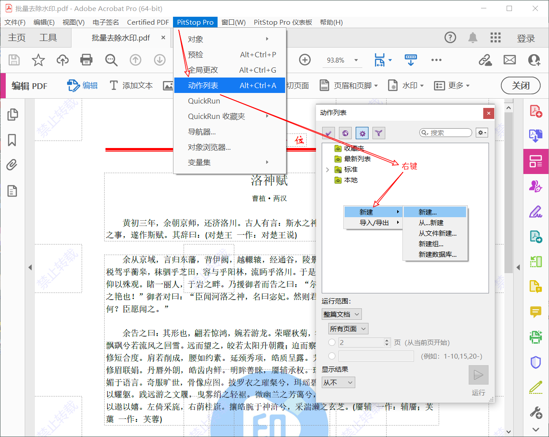
Task: Choose 新建组... from submenu
Action: [x=435, y=244]
